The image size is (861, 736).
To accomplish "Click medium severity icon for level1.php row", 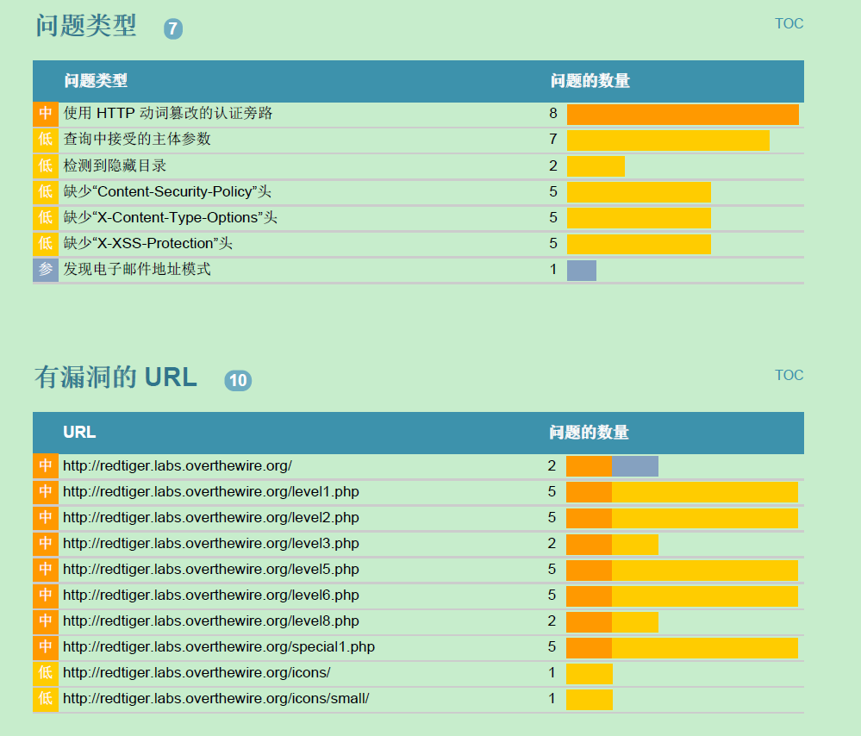I will (46, 491).
